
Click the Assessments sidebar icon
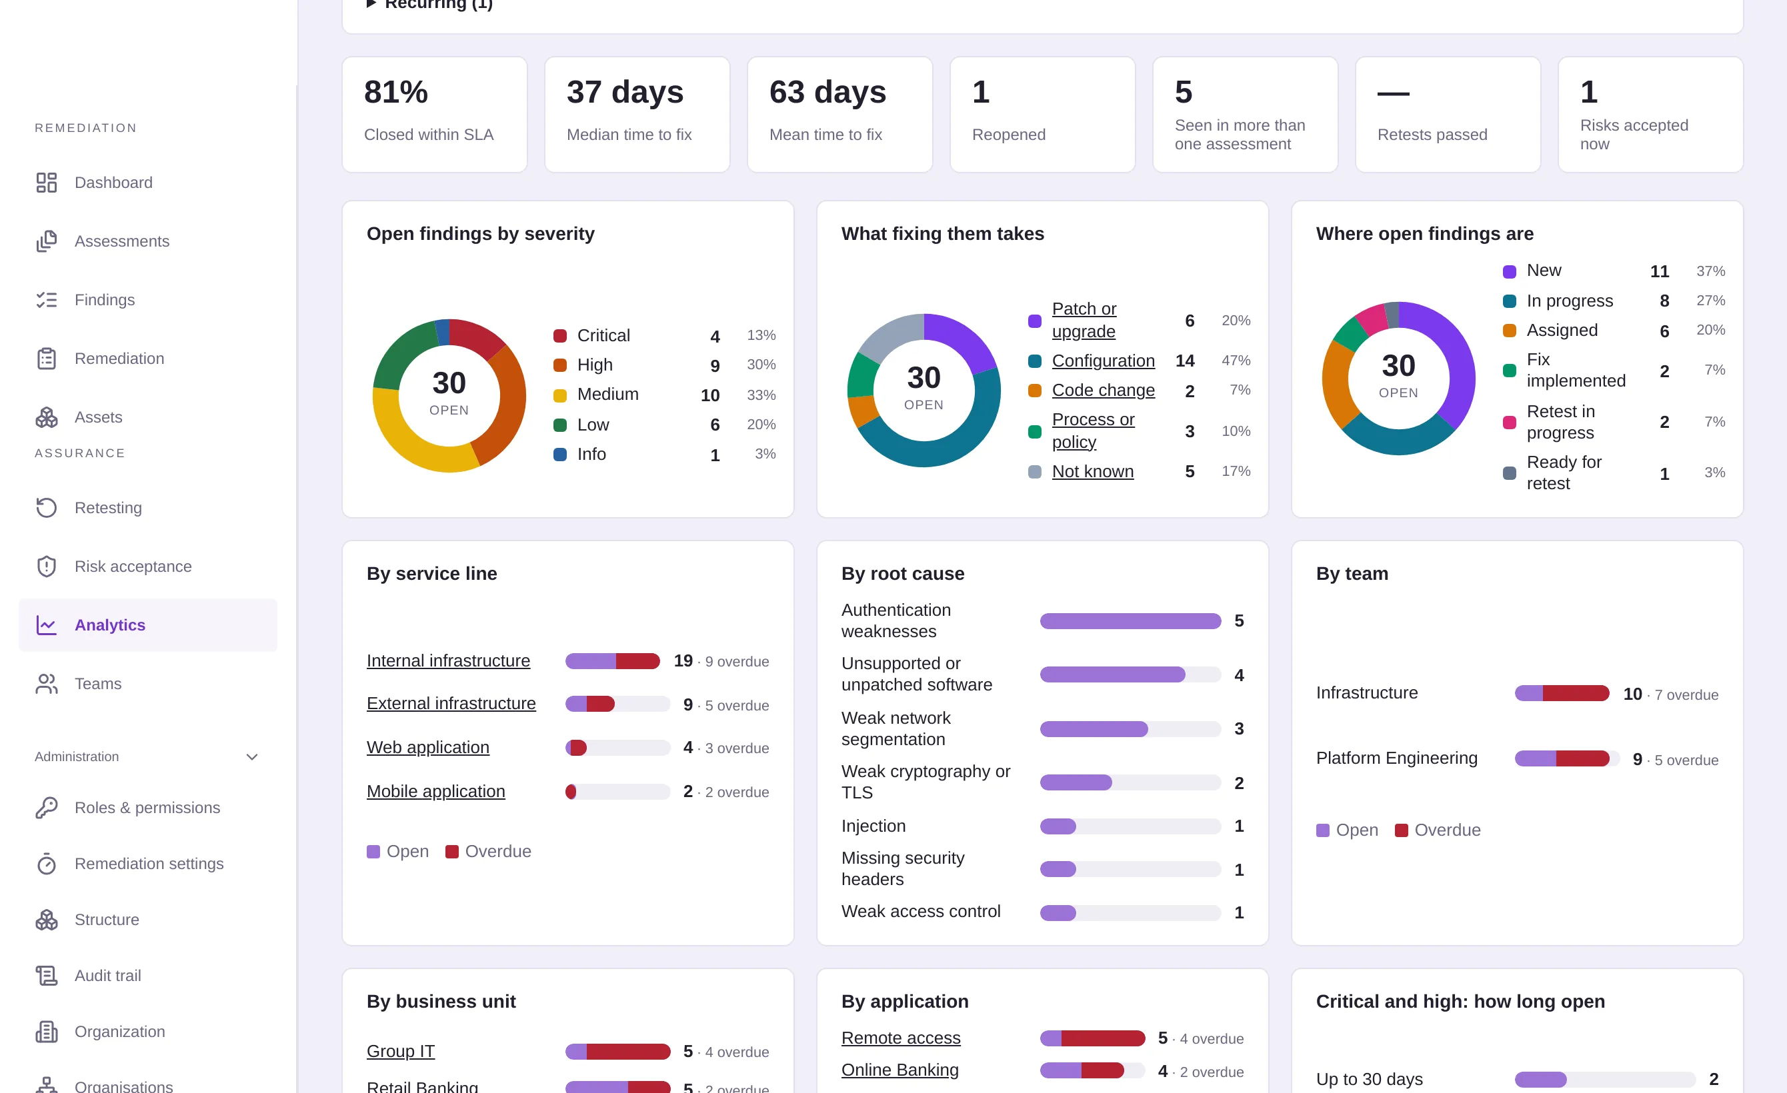[x=47, y=241]
